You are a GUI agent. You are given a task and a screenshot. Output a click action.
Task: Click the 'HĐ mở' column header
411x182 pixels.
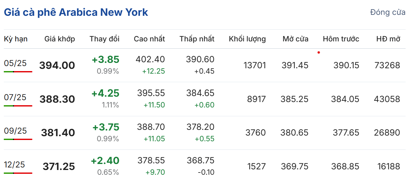click(388, 39)
